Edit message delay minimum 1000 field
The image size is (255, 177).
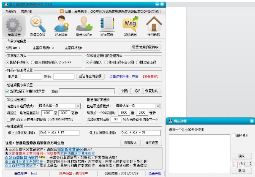[47, 113]
